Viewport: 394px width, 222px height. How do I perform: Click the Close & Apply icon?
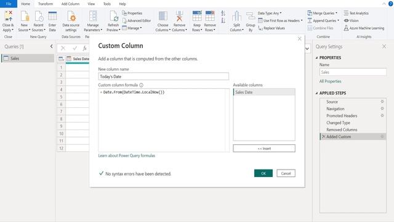click(8, 17)
